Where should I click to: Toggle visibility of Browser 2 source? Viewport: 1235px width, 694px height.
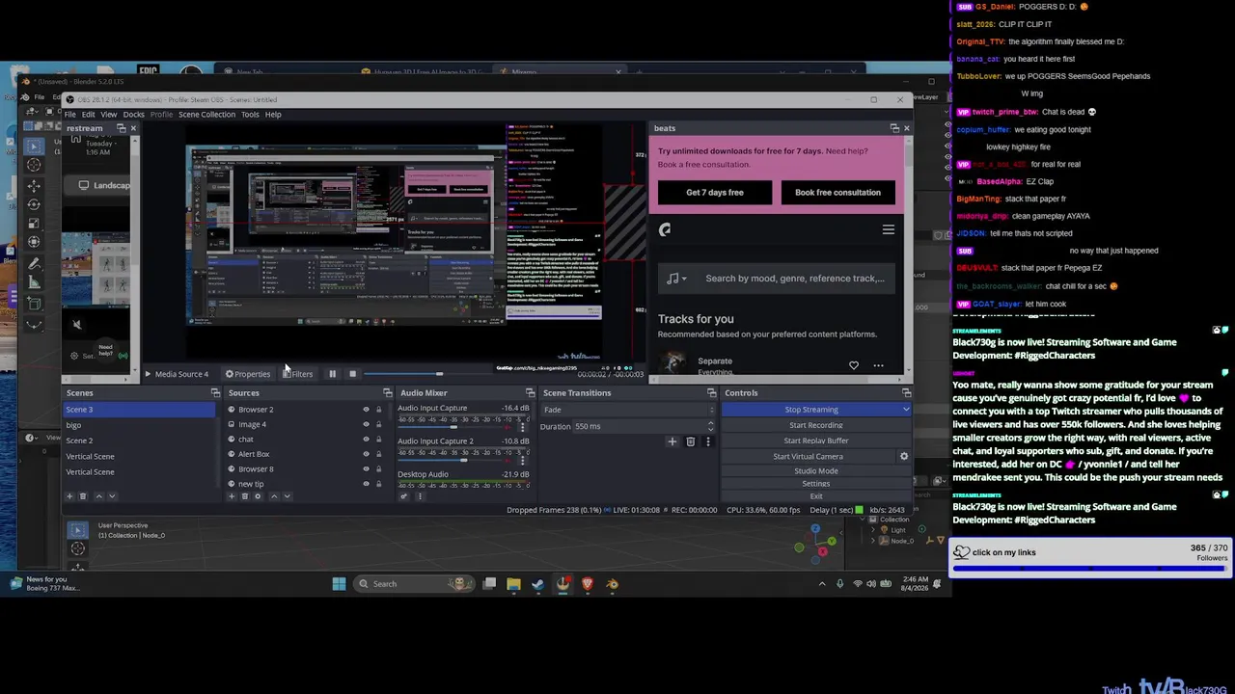[366, 410]
